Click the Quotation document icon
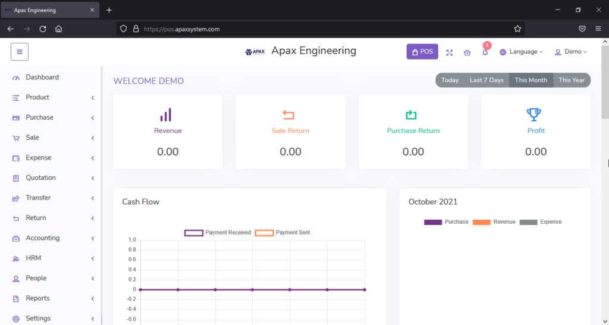 (16, 178)
